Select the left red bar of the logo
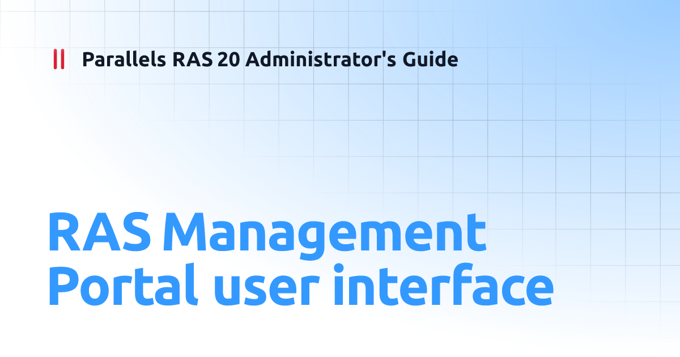680x357 pixels. 56,58
